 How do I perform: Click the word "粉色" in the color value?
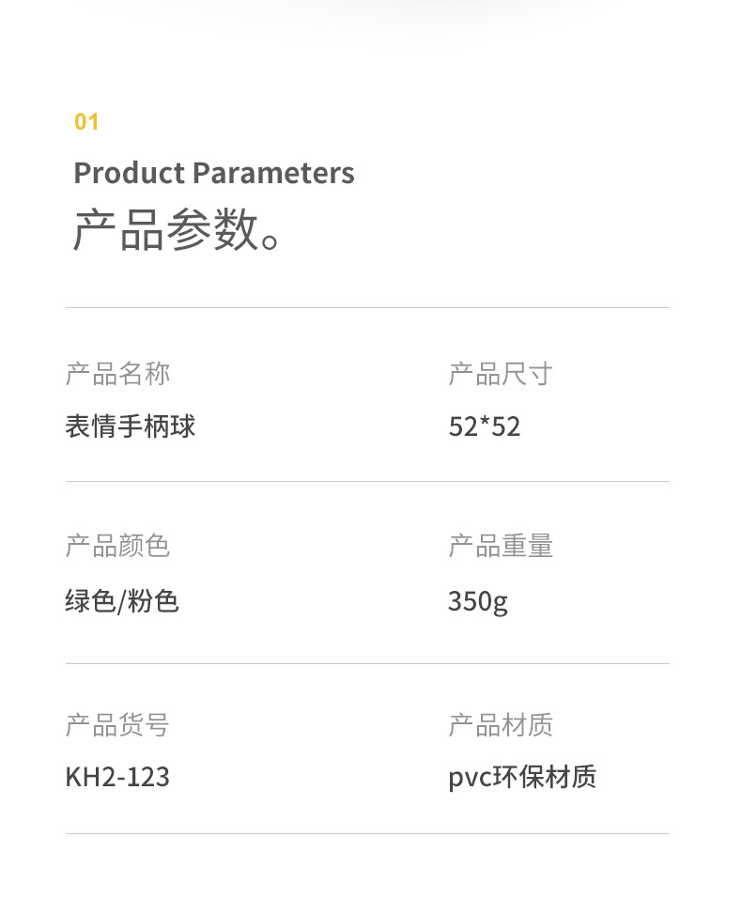coord(153,600)
